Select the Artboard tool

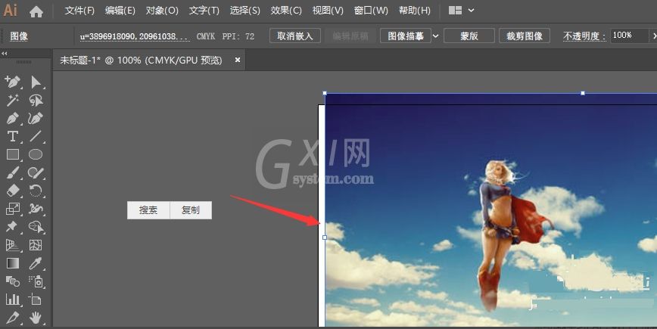point(36,300)
